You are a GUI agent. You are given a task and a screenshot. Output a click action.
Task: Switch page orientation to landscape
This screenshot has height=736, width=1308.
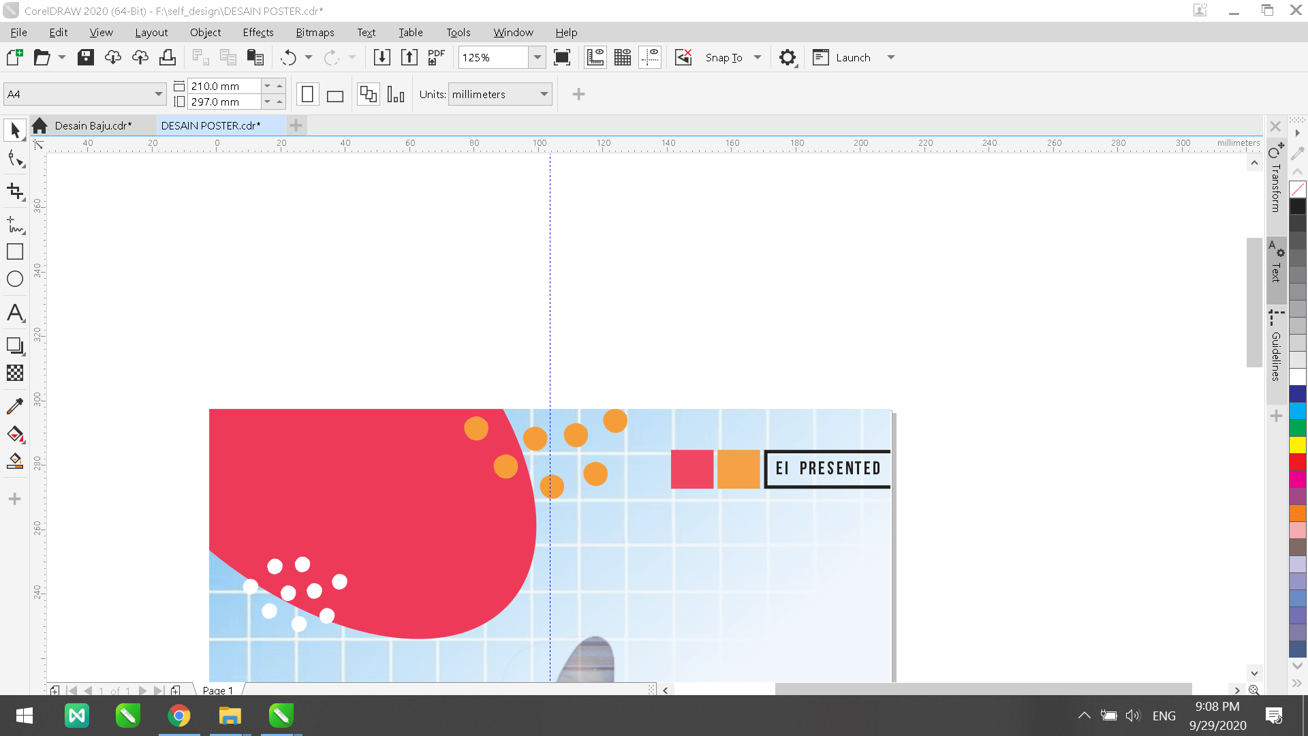334,93
